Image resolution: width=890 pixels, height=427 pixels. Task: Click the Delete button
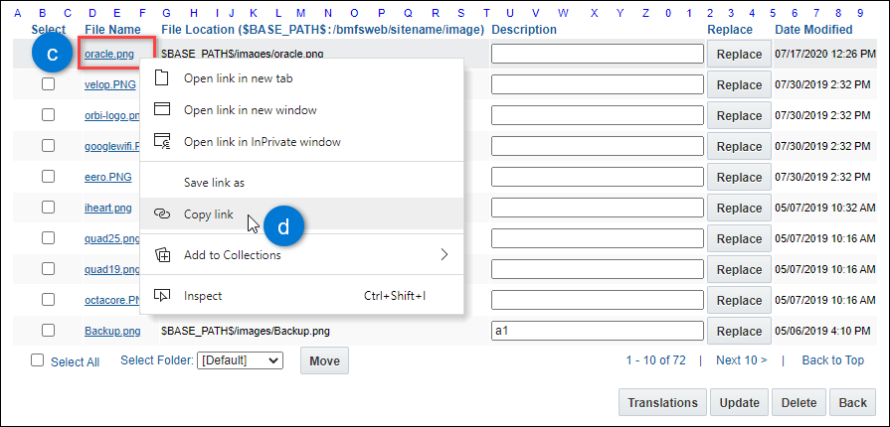tap(799, 402)
